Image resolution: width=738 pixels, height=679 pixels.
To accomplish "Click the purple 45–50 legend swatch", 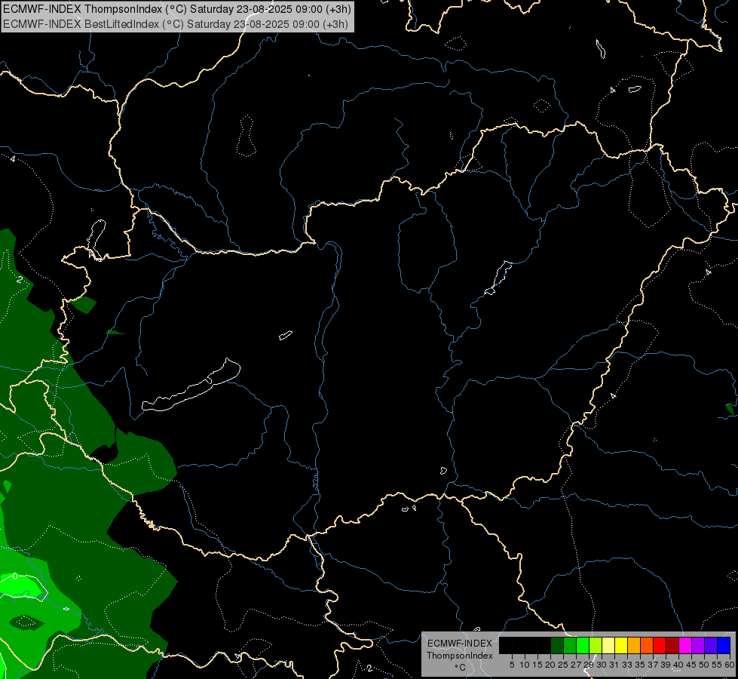I will point(698,645).
